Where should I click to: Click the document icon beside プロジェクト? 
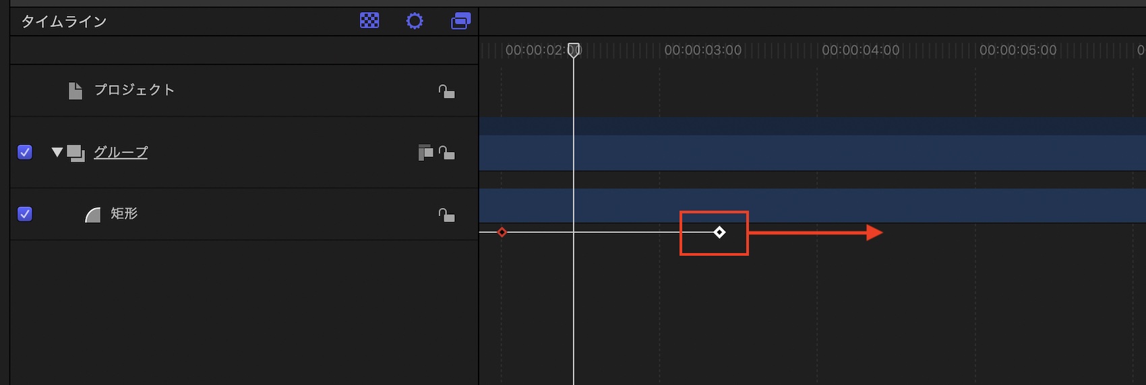coord(76,91)
